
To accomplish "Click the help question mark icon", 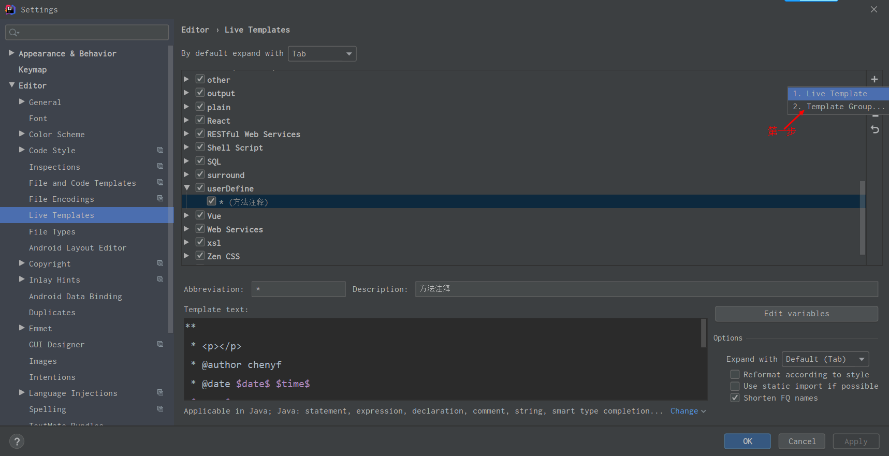I will point(17,442).
